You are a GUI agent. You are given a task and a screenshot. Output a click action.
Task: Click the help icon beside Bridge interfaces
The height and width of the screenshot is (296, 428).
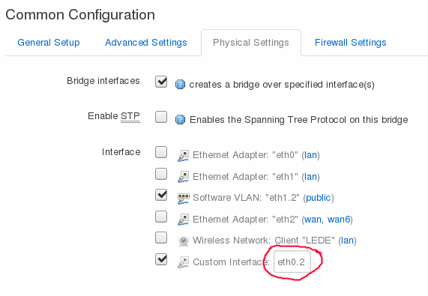(x=180, y=85)
